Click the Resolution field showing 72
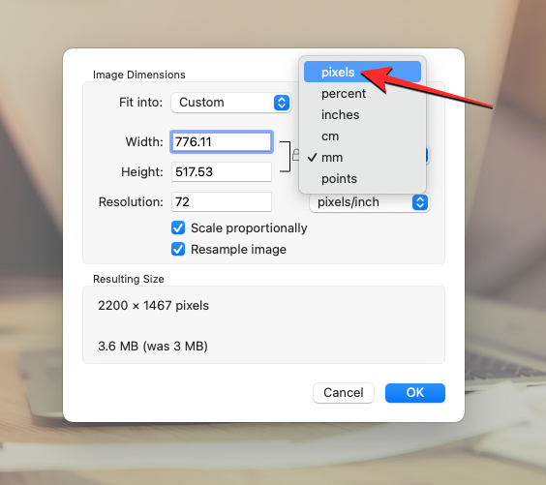This screenshot has width=546, height=485. point(222,202)
